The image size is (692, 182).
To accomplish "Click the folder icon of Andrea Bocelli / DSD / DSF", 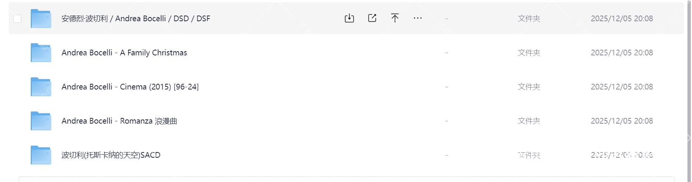I will (x=41, y=19).
